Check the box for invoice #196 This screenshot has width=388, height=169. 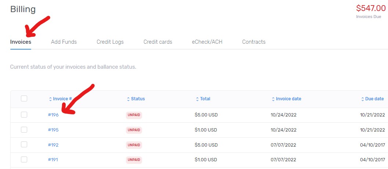(24, 115)
